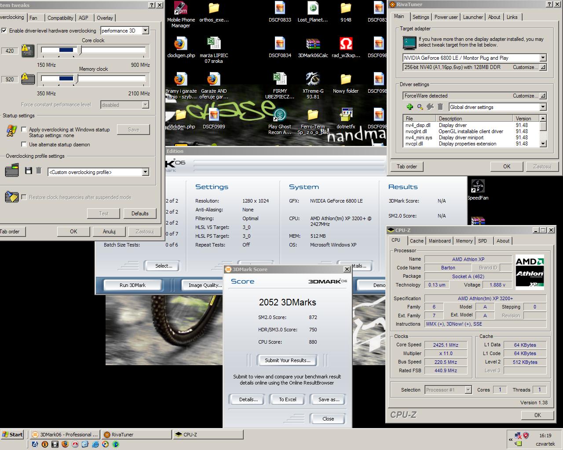Screen dimensions: 563x450
Task: Click the trash icon beside the save profile icon
Action: click(x=39, y=171)
